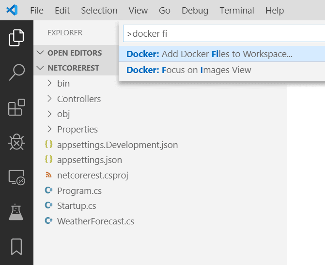Select the obj folder name
The height and width of the screenshot is (265, 325).
pyautogui.click(x=63, y=114)
